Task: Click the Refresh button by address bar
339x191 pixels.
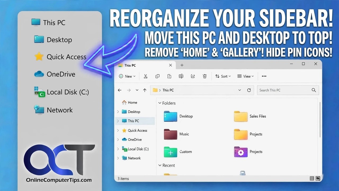Action: click(249, 90)
